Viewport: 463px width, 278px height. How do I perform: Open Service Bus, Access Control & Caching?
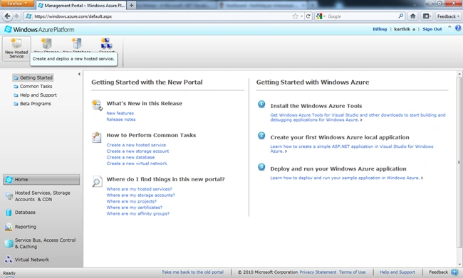click(x=40, y=243)
